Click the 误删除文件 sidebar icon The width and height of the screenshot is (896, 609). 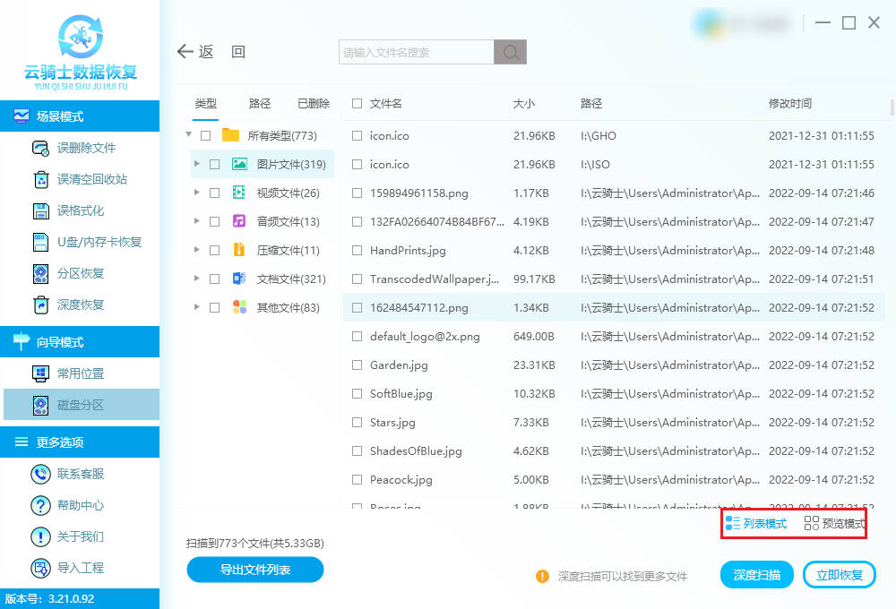click(x=40, y=148)
